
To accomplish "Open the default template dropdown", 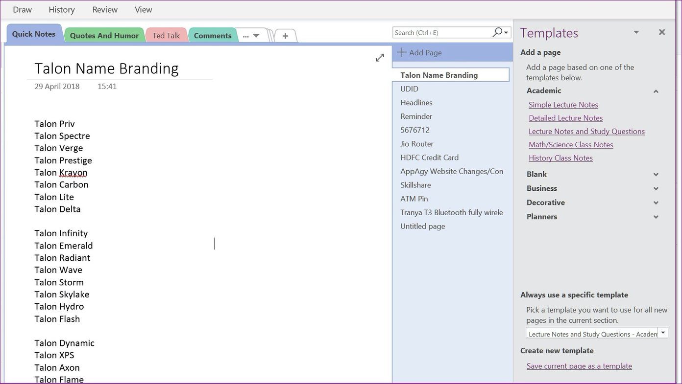I will pyautogui.click(x=663, y=333).
